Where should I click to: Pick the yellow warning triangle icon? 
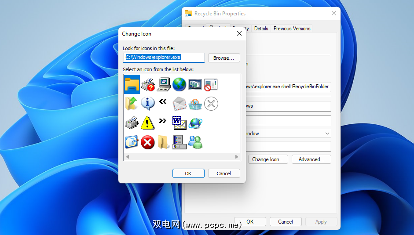click(147, 123)
